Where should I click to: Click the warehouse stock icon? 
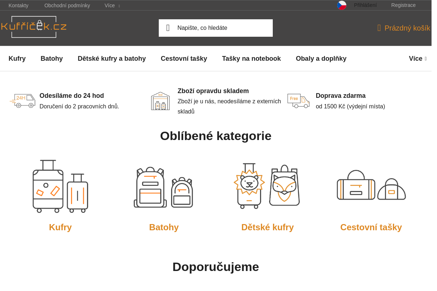click(x=160, y=101)
